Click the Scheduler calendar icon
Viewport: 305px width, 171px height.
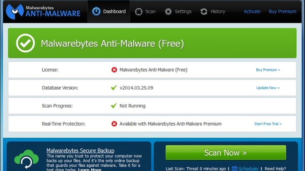(x=235, y=169)
